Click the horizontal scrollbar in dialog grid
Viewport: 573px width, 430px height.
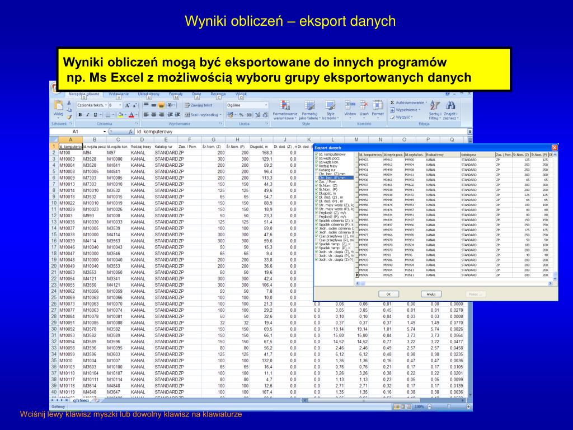click(454, 283)
